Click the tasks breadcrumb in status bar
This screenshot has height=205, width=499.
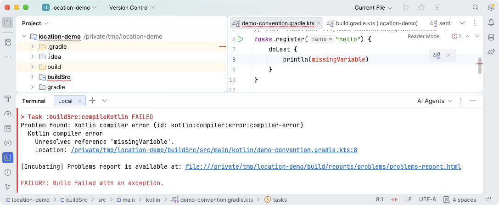pos(276,200)
